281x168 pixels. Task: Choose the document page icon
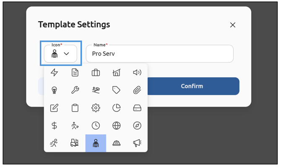[x=75, y=73]
